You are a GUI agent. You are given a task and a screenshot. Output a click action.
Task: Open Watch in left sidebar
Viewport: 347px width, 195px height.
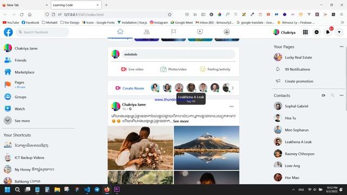[20, 109]
